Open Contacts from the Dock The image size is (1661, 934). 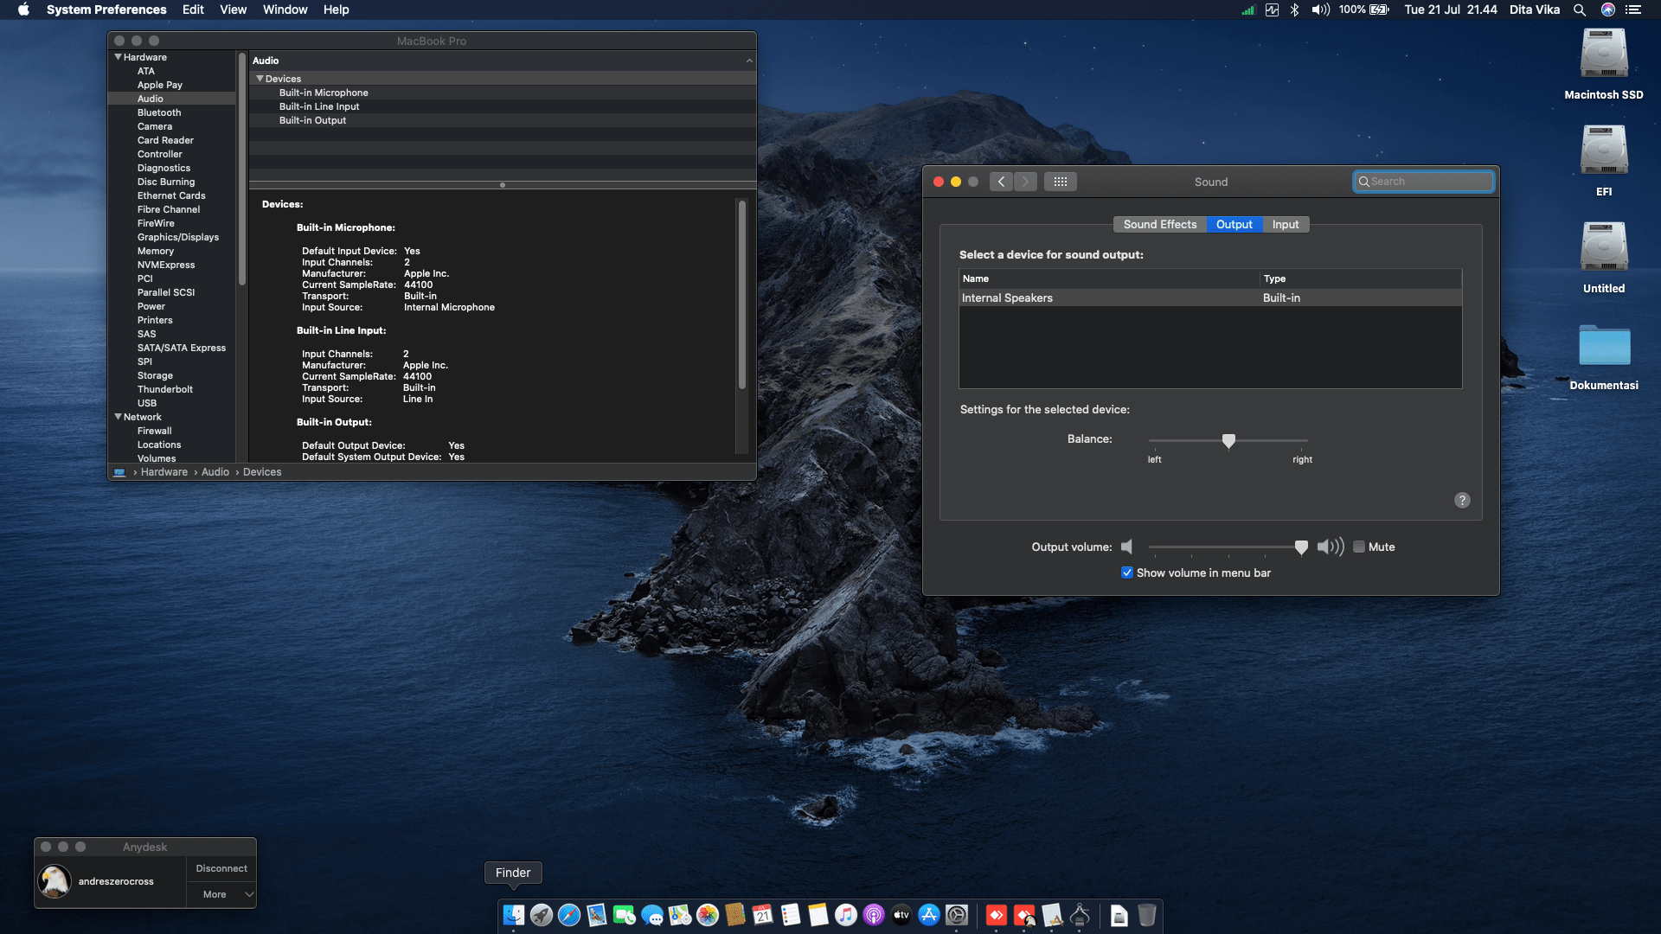(x=735, y=915)
